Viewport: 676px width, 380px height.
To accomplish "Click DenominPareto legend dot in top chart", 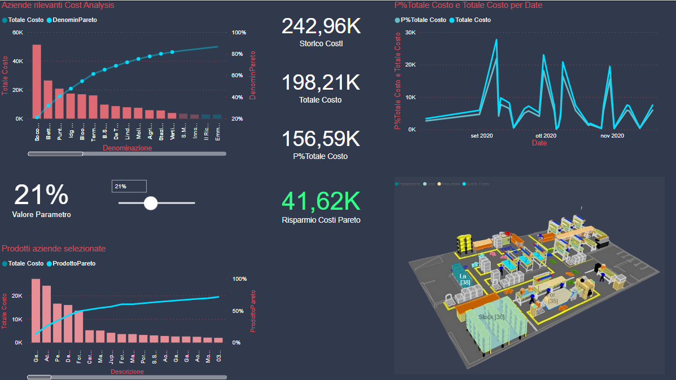I will (x=49, y=20).
